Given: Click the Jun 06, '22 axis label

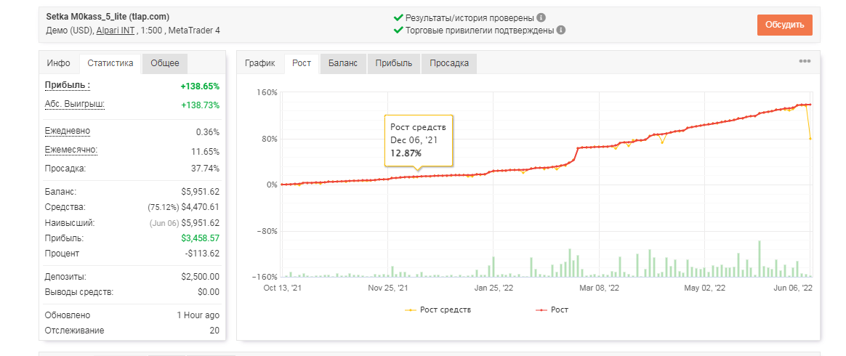Looking at the screenshot, I should [x=792, y=288].
